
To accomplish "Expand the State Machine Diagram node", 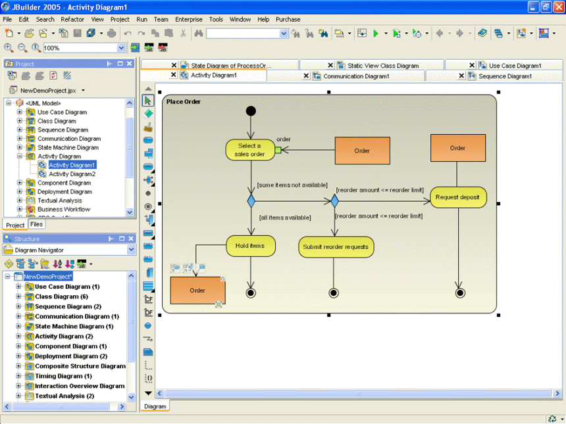I will pos(20,147).
